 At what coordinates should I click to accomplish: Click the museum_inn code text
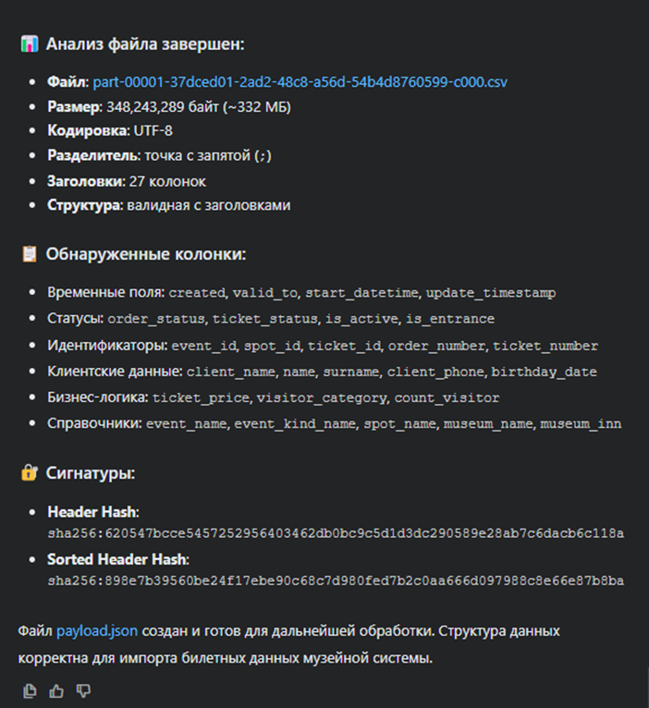click(x=581, y=424)
